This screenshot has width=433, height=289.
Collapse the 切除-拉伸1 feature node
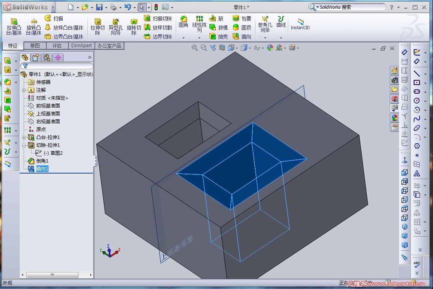[24, 145]
